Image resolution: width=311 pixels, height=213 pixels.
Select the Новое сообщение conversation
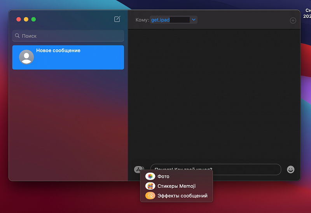pyautogui.click(x=68, y=57)
